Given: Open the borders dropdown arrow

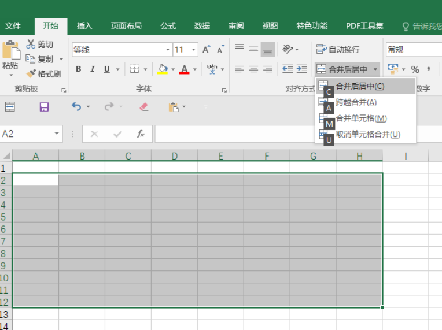Looking at the screenshot, I should point(145,69).
